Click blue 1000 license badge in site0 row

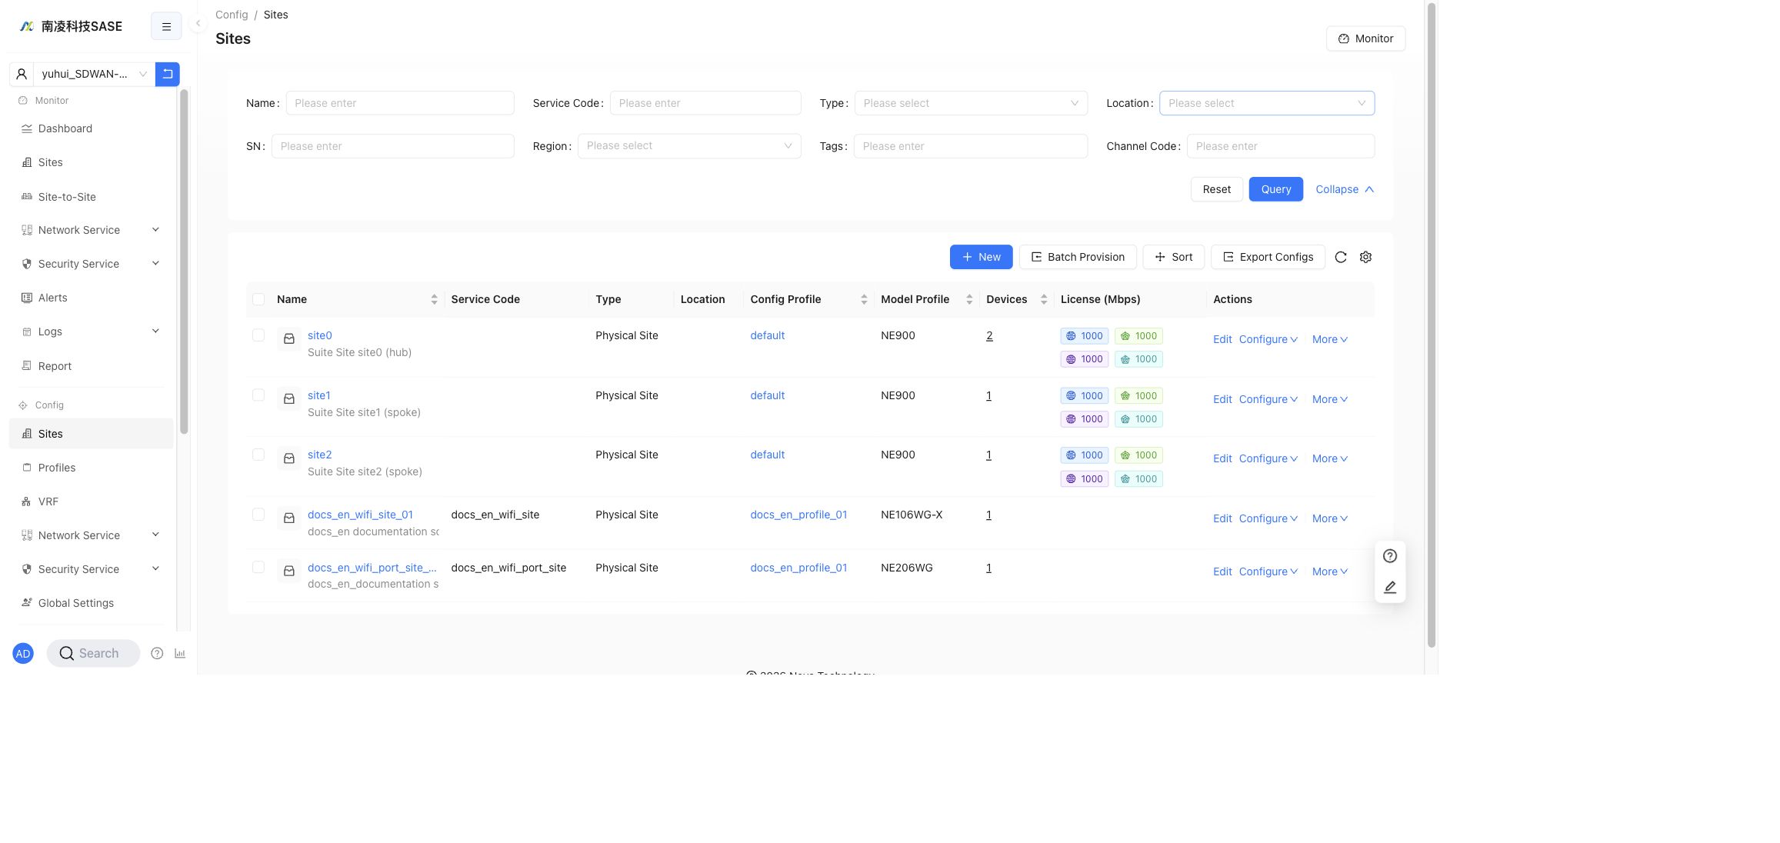tap(1085, 336)
